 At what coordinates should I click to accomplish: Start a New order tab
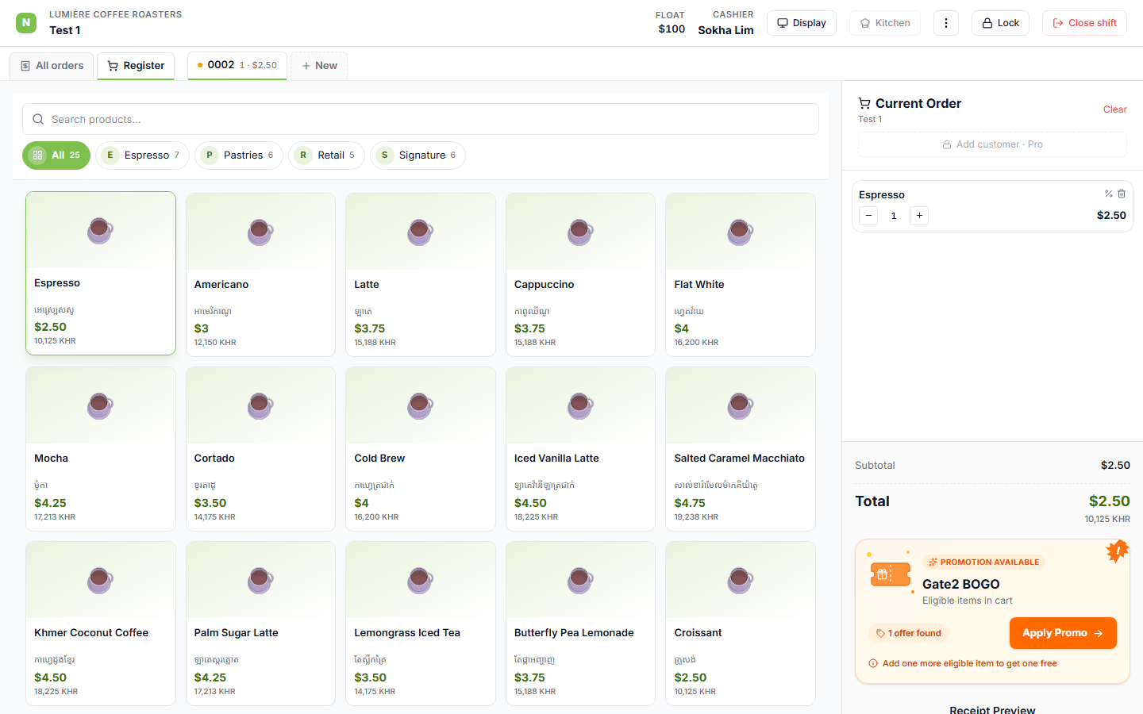(x=319, y=66)
